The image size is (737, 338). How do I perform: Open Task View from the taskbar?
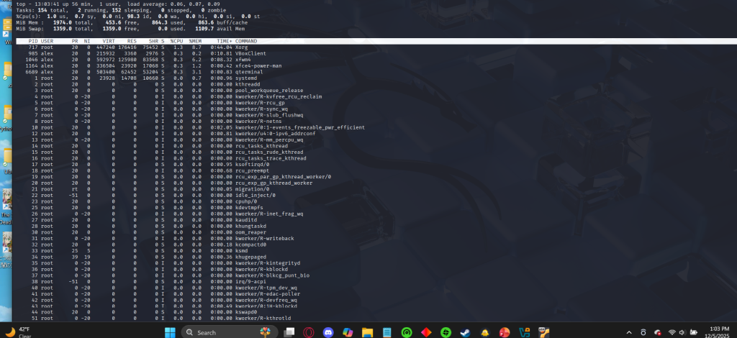click(289, 332)
